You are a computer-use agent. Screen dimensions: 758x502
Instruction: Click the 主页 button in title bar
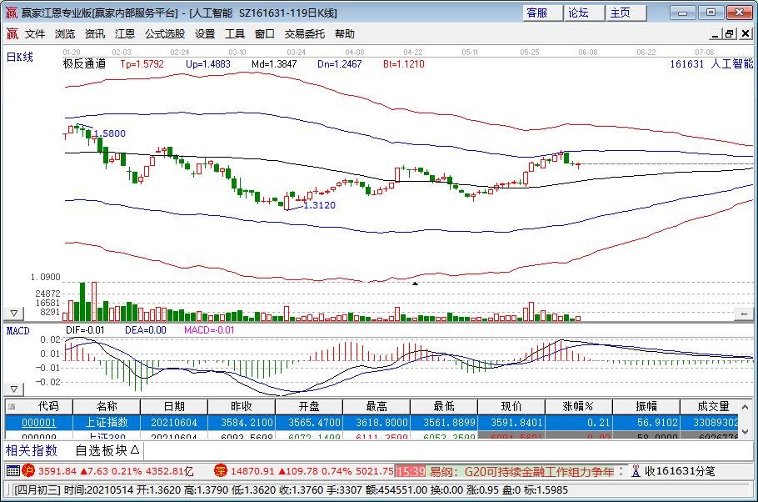tap(626, 13)
